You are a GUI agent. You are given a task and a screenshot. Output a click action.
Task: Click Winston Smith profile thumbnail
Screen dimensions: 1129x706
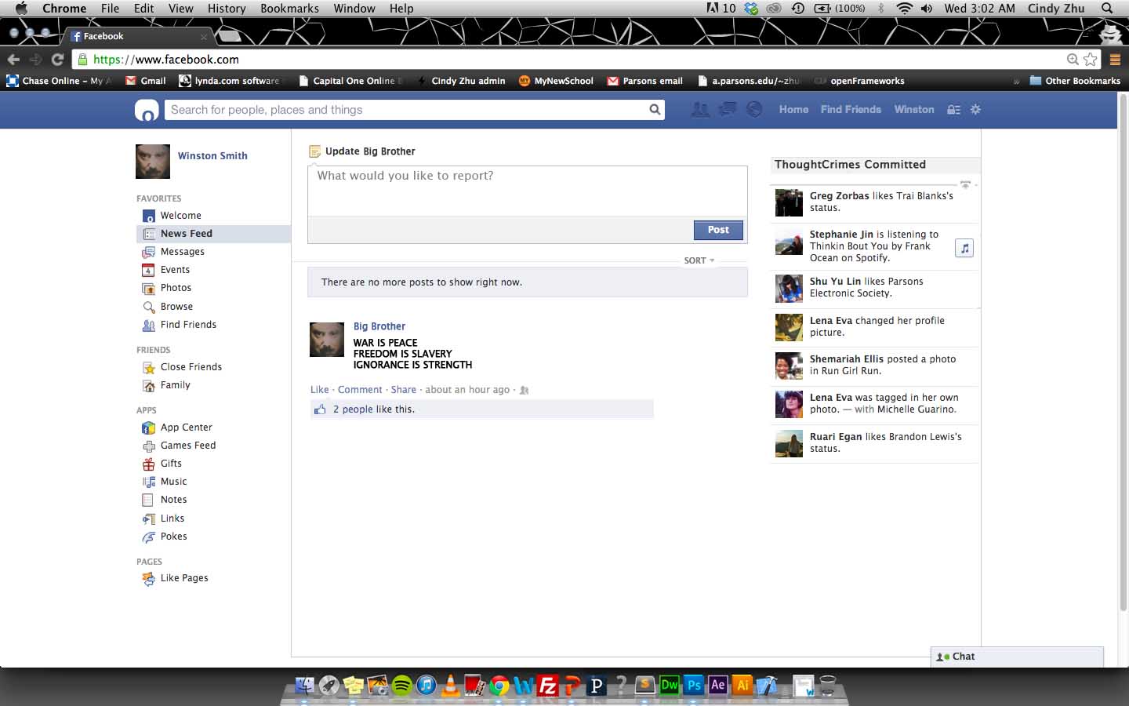click(x=153, y=162)
